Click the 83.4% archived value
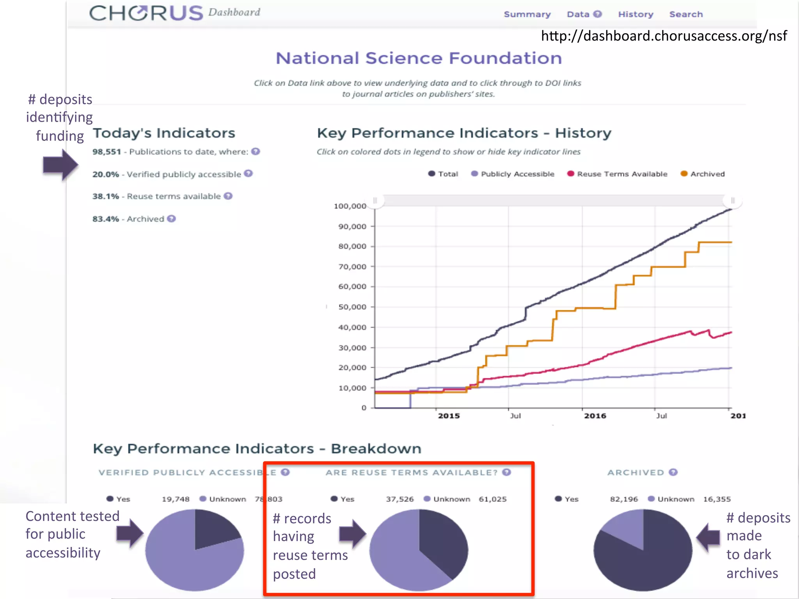 pyautogui.click(x=105, y=219)
